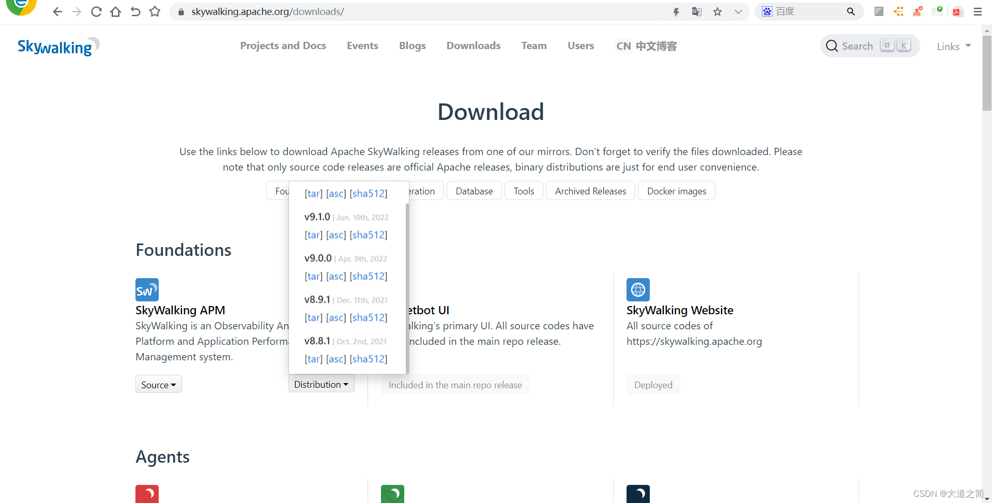This screenshot has height=503, width=992.
Task: Download v8.9.1 tar file
Action: tap(313, 317)
